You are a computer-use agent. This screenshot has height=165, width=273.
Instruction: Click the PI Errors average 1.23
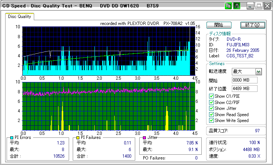[x=61, y=143]
